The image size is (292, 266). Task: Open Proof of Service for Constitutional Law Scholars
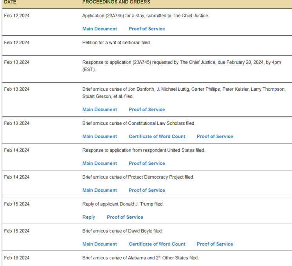coord(215,137)
